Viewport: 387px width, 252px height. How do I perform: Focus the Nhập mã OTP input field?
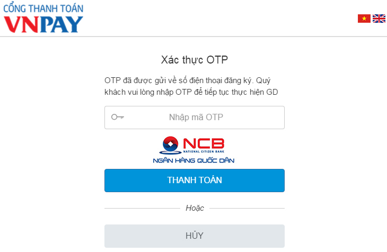pyautogui.click(x=195, y=118)
